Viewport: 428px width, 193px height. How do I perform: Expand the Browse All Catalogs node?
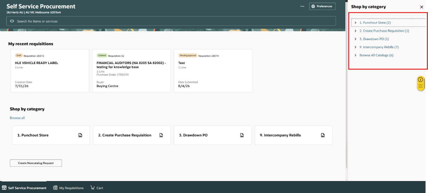[x=355, y=55]
